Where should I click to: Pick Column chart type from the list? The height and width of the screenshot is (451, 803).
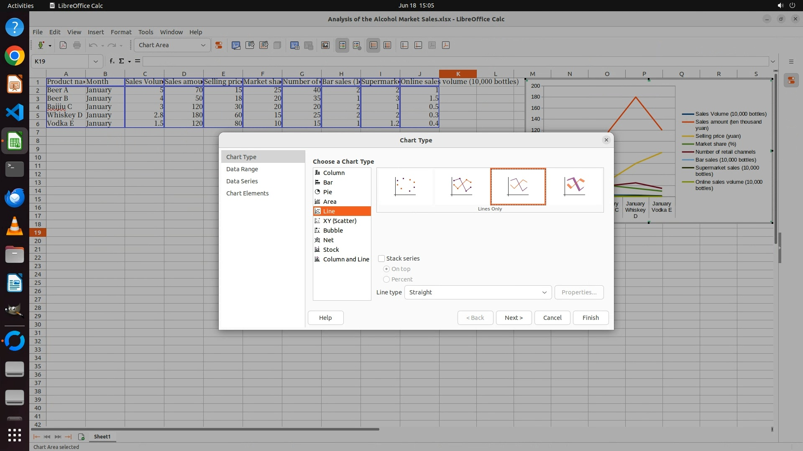click(x=333, y=173)
